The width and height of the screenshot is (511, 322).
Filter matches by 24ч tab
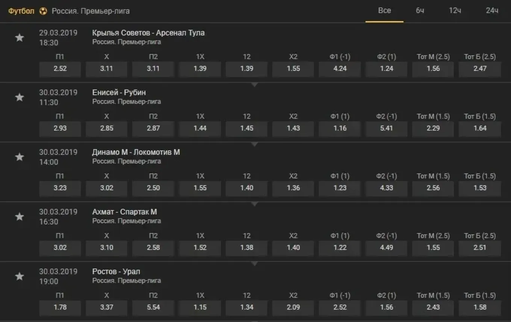[x=492, y=11]
